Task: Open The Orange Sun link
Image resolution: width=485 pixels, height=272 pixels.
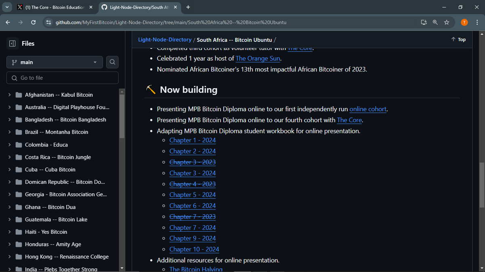Action: click(258, 58)
